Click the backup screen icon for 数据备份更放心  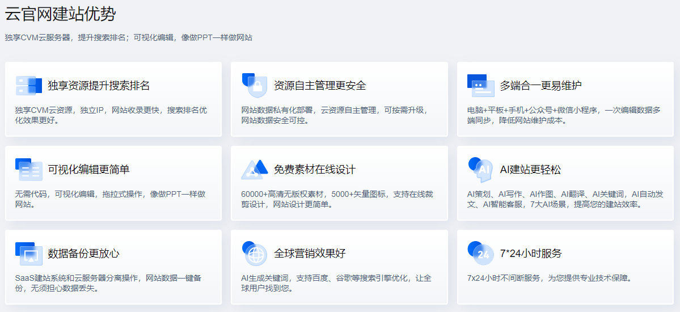pos(28,254)
